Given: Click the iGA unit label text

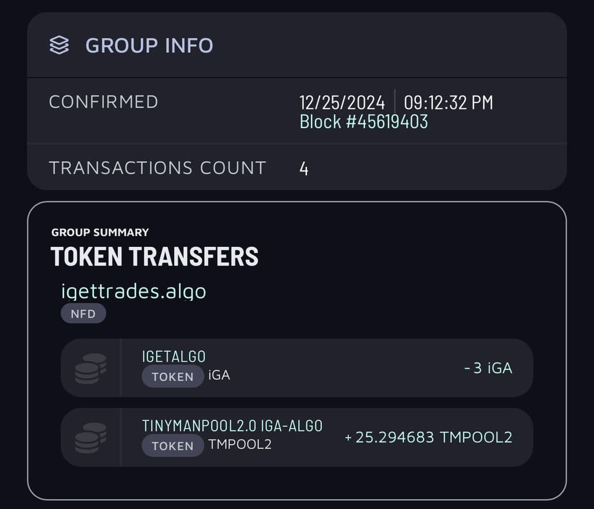Looking at the screenshot, I should coord(219,375).
